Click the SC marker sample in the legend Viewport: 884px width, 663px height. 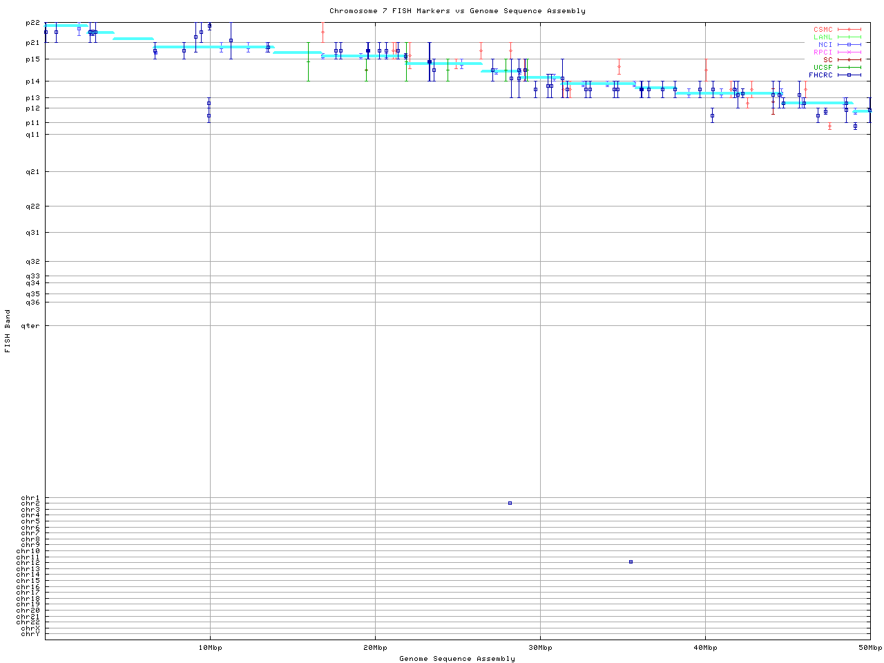pos(849,60)
